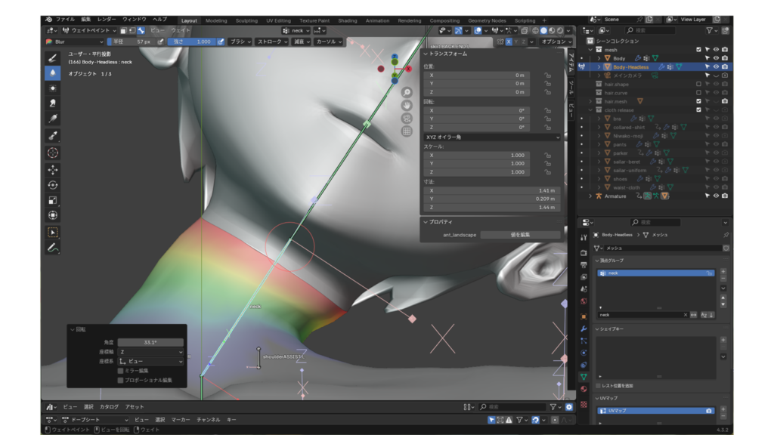Switch to the Sculpting workspace tab
Image resolution: width=774 pixels, height=435 pixels.
point(246,20)
